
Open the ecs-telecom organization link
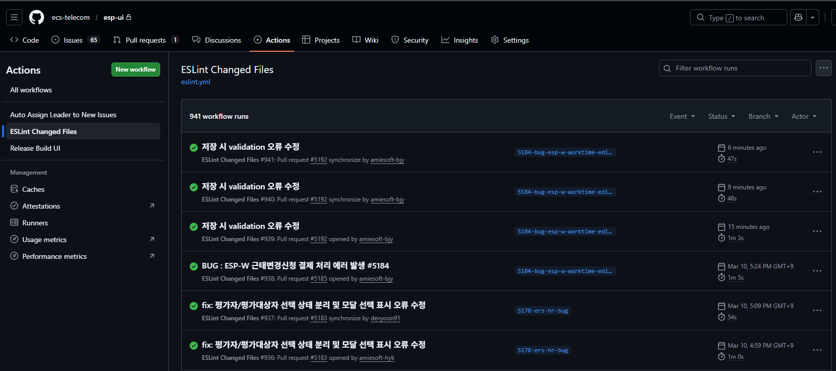tap(71, 17)
